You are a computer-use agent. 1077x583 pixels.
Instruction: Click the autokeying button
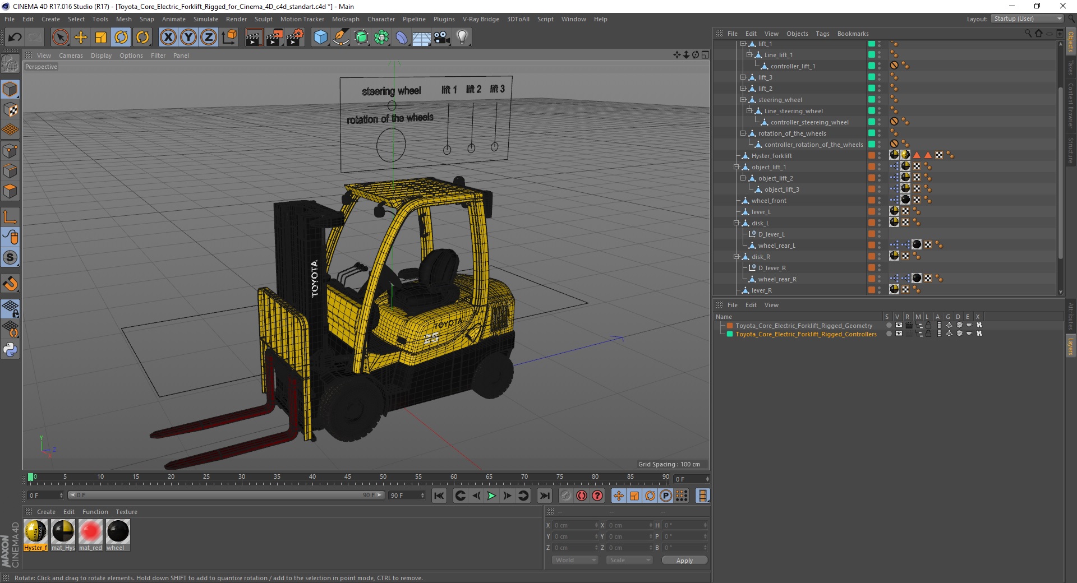tap(582, 496)
